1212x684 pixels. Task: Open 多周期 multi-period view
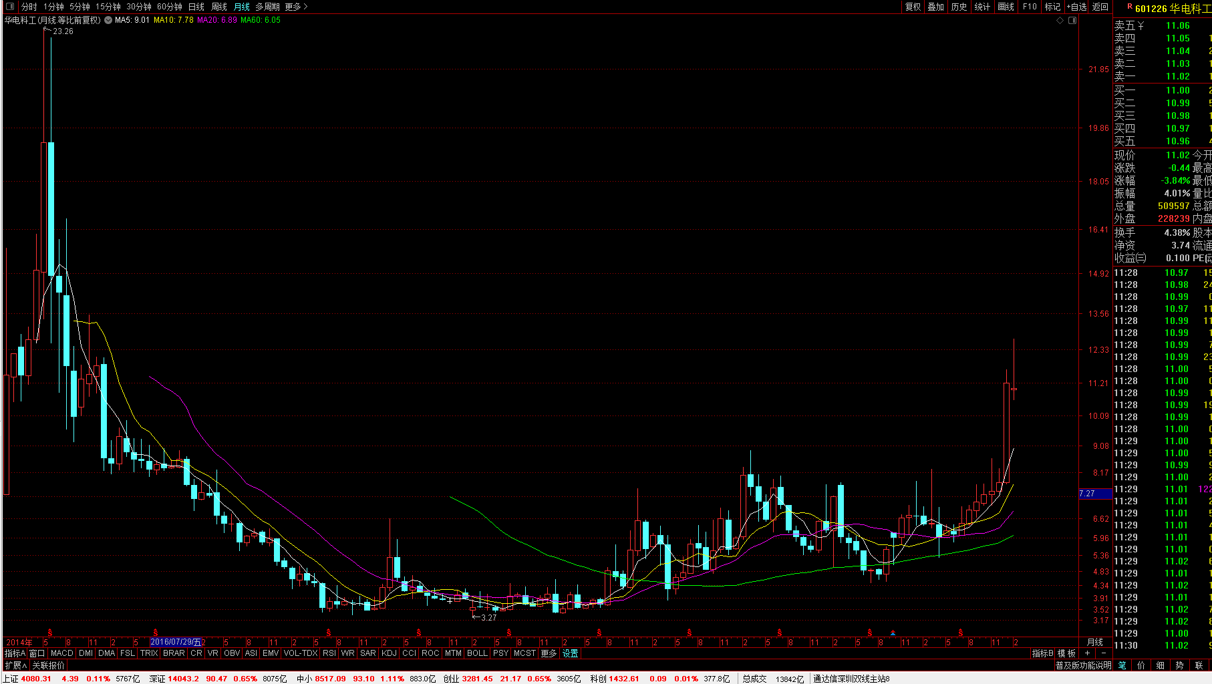[x=267, y=7]
